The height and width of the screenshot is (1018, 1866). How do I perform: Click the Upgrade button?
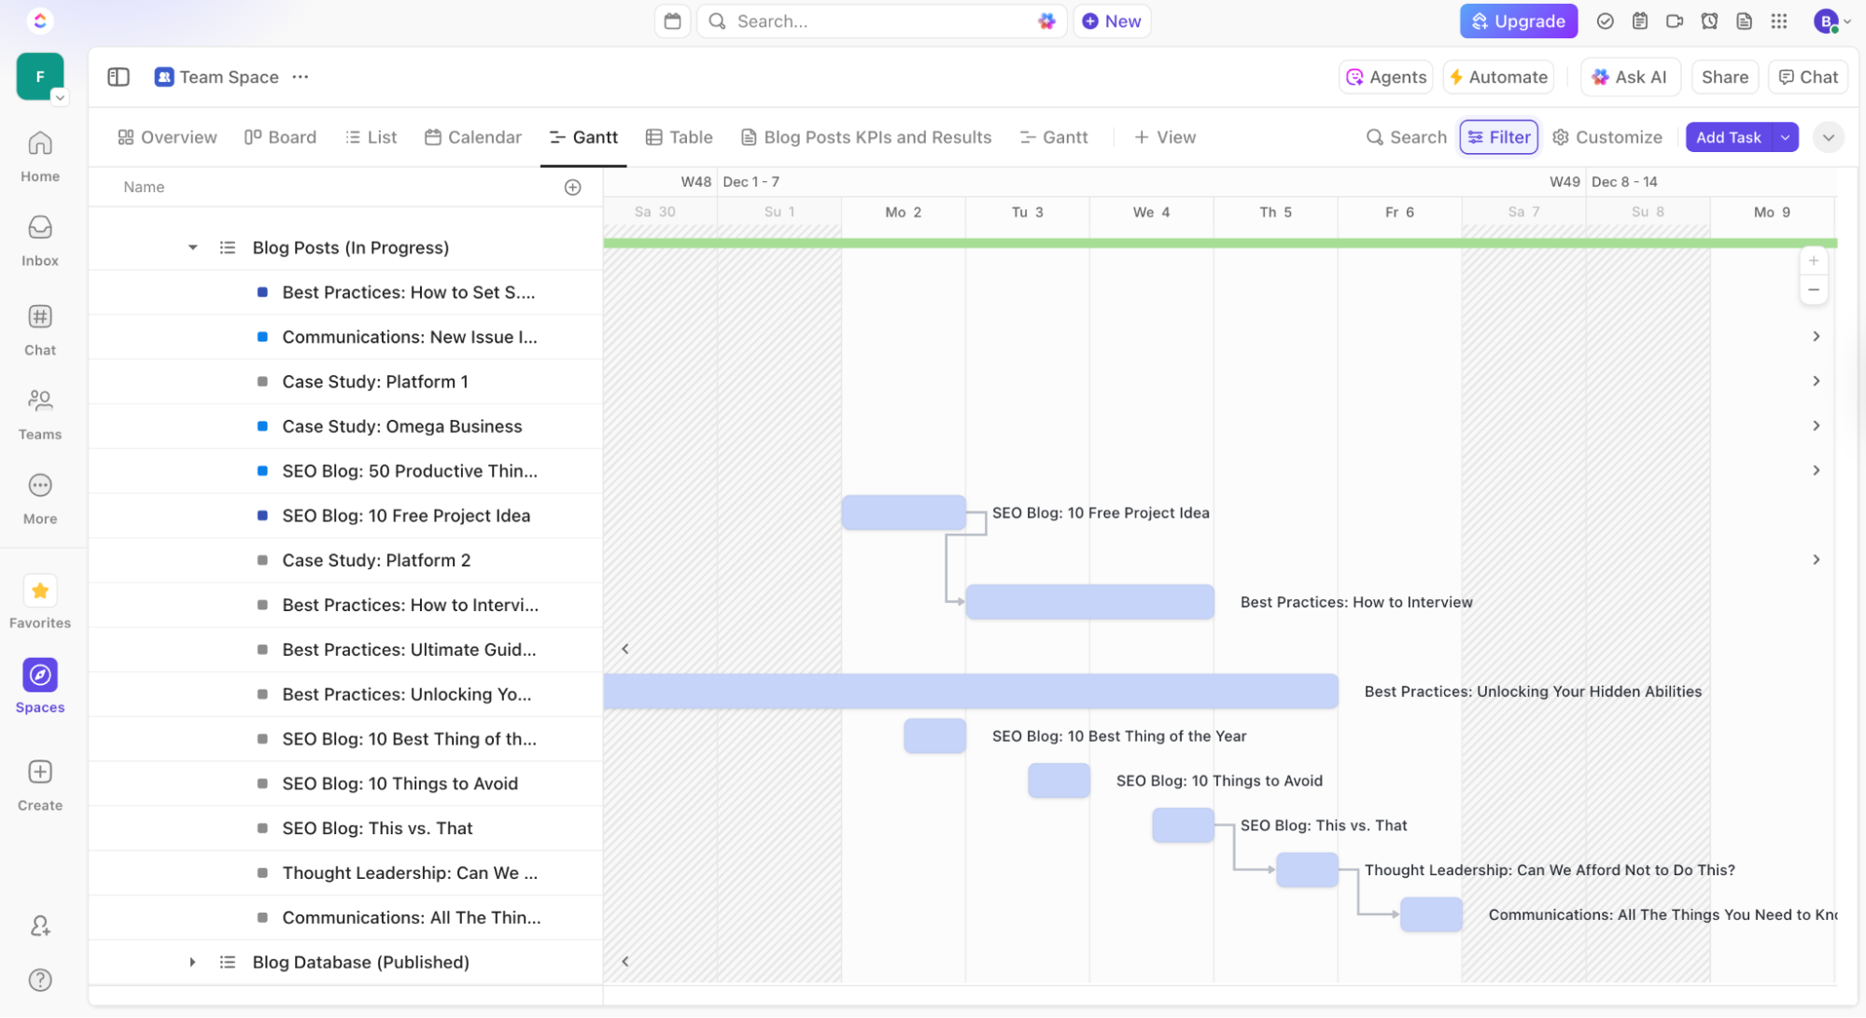pyautogui.click(x=1518, y=21)
